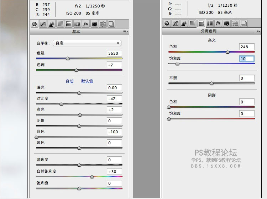This screenshot has width=267, height=199.
Task: Open Tone Curve tab in left panel
Action: [x=43, y=24]
